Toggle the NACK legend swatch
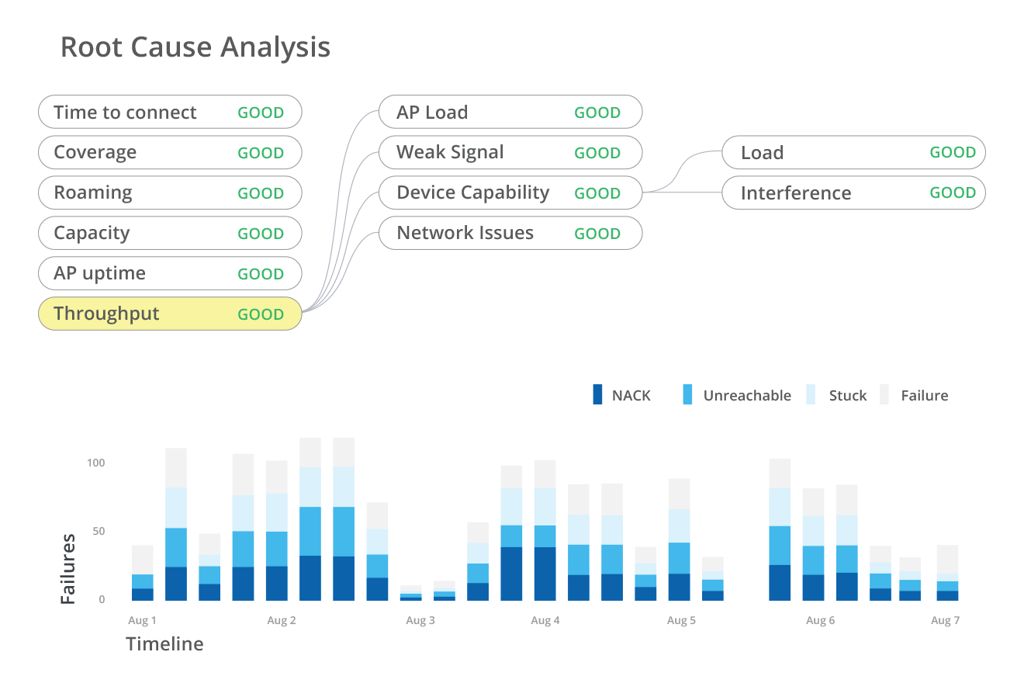Screen dimensions: 1024x697 597,395
